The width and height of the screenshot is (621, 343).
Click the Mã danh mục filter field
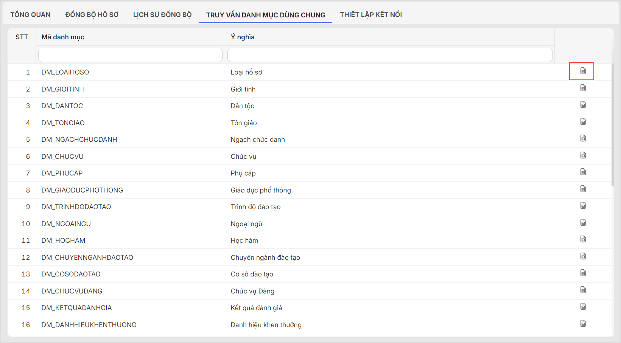pos(130,55)
